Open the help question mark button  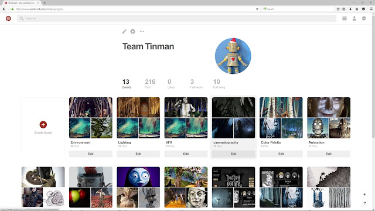[x=364, y=203]
